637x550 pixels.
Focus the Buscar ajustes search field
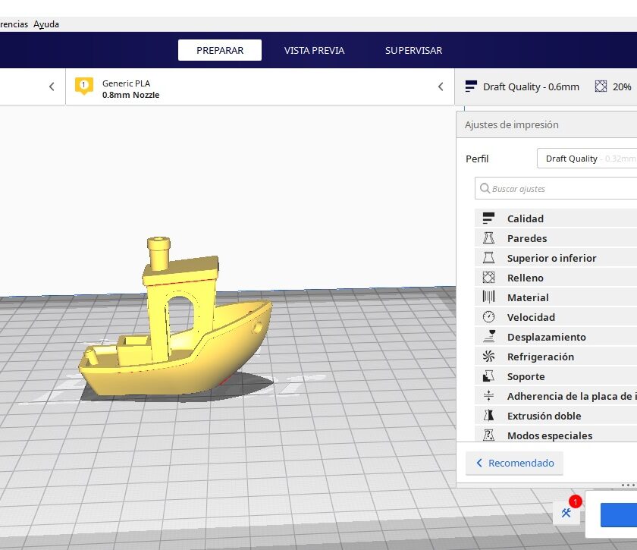point(556,188)
